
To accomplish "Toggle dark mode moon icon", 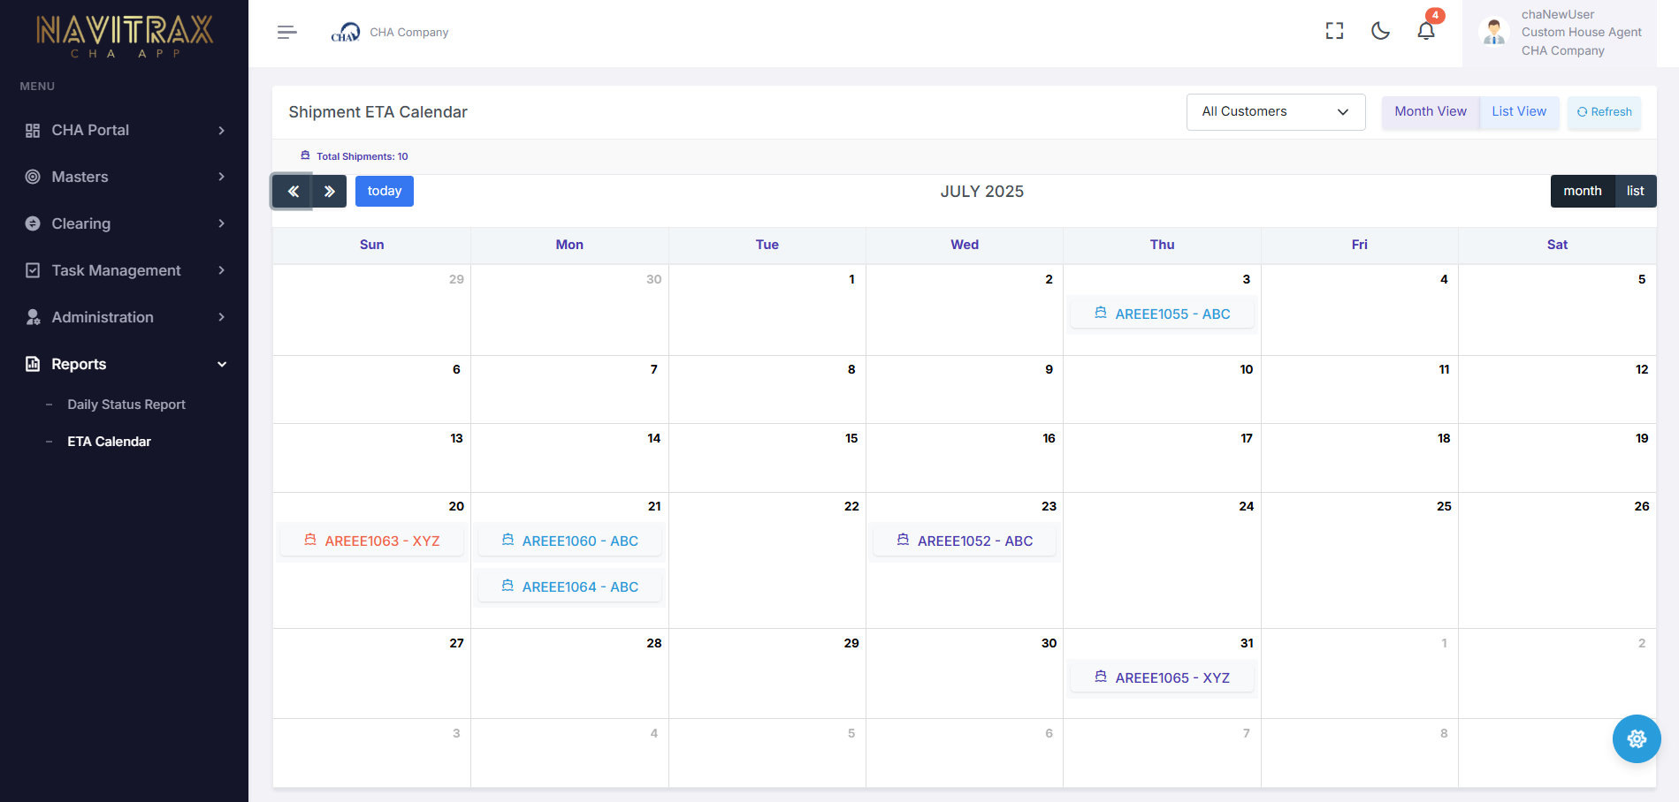I will pos(1380,32).
